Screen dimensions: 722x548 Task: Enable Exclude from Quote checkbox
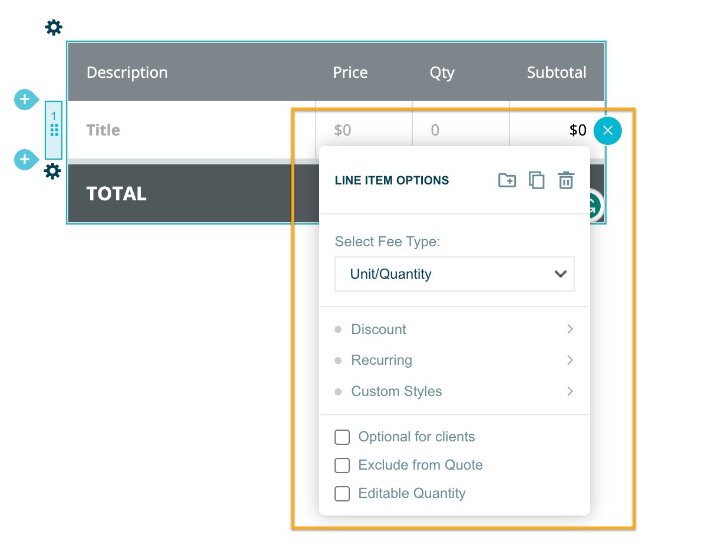pyautogui.click(x=342, y=466)
